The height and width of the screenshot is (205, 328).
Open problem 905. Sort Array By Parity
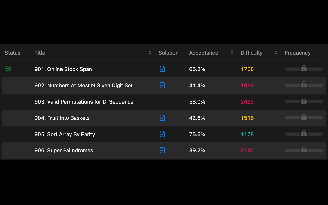pyautogui.click(x=65, y=134)
